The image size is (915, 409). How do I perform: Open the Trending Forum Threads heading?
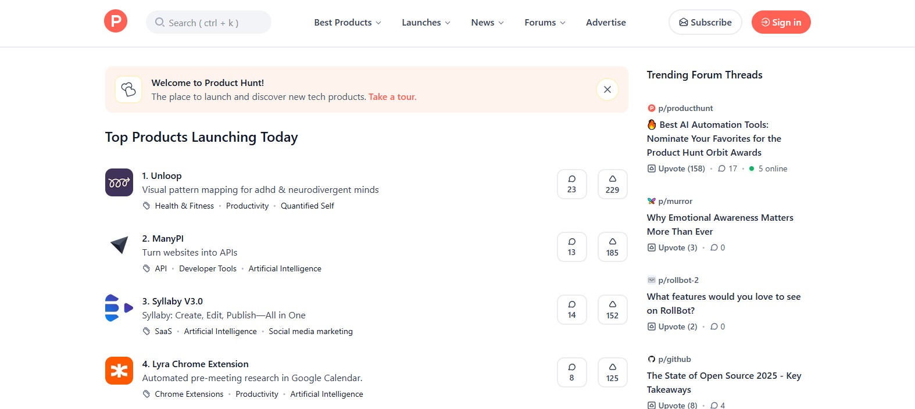pyautogui.click(x=705, y=75)
